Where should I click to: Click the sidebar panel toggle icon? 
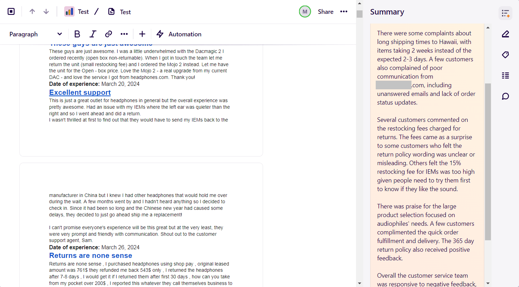pos(11,11)
